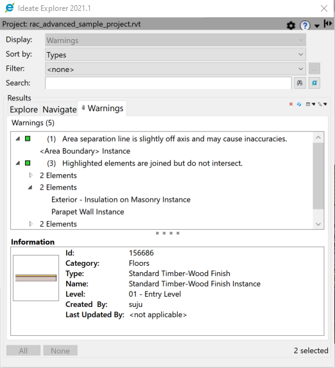Click the table view icon in Results
The height and width of the screenshot is (368, 335).
(x=308, y=104)
